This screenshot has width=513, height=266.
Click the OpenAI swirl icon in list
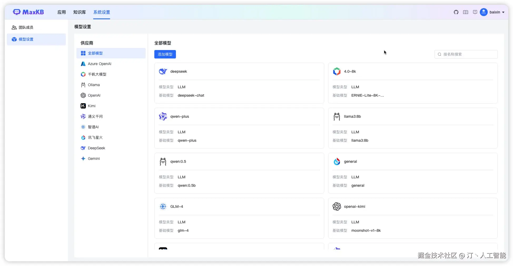[83, 95]
